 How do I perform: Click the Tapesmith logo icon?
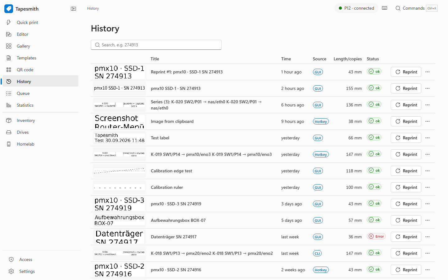pos(9,9)
